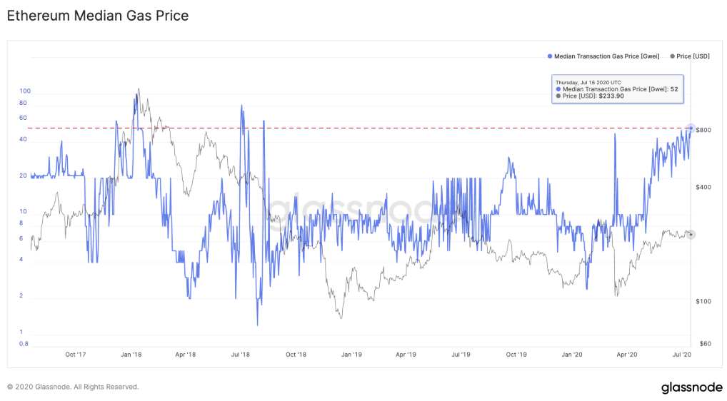Click the 100 Gwei left axis label
The width and height of the screenshot is (727, 401).
point(25,91)
